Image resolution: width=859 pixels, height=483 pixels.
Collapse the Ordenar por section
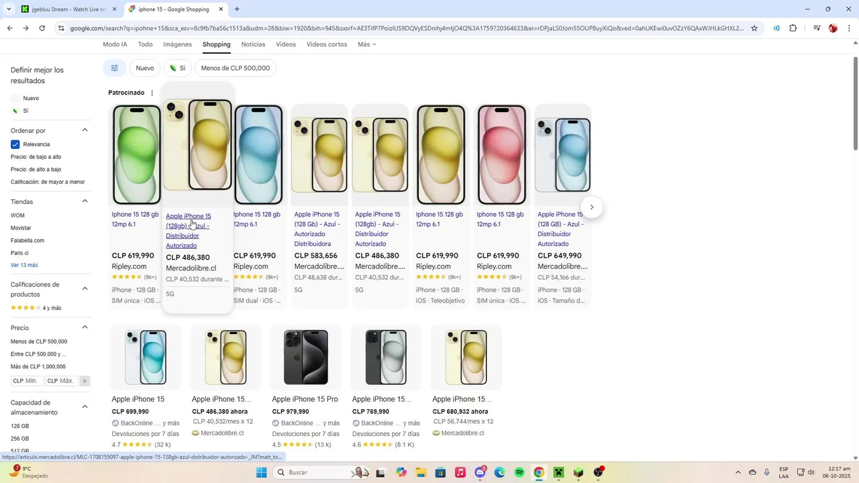[85, 130]
